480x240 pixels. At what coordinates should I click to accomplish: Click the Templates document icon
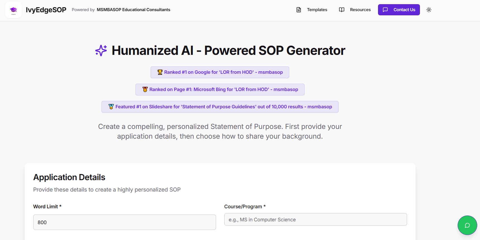[299, 10]
